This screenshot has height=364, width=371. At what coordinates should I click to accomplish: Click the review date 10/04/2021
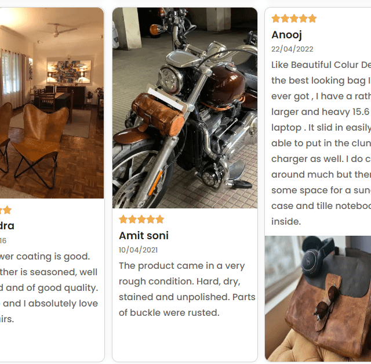(x=138, y=250)
